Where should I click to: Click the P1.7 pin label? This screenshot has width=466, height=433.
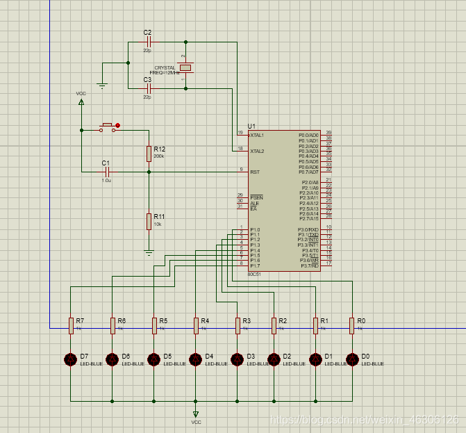pyautogui.click(x=255, y=266)
